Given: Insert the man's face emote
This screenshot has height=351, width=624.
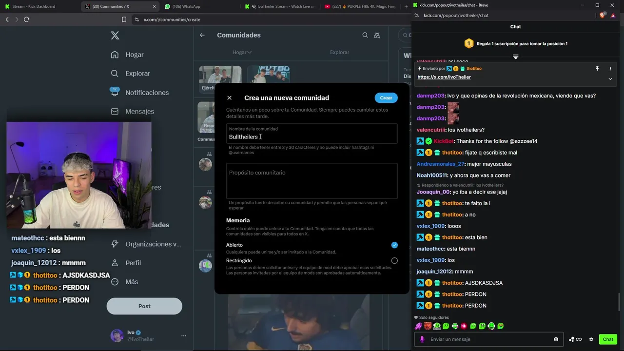Looking at the screenshot, I should [428, 326].
